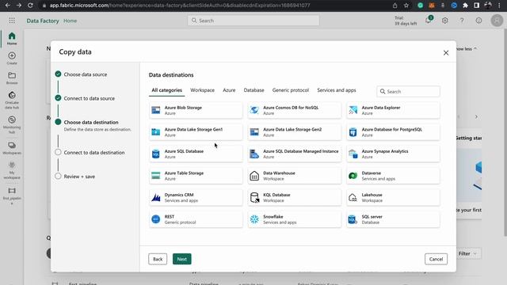Select the Azure Blob Storage destination icon
The image size is (507, 285).
click(156, 110)
